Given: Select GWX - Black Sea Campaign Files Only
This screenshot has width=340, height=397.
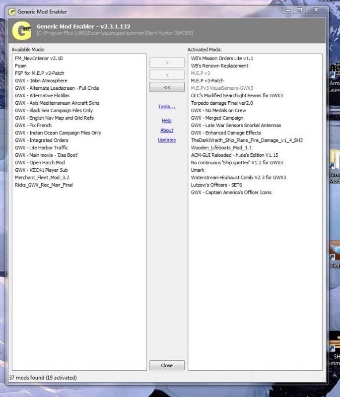Looking at the screenshot, I should 54,110.
